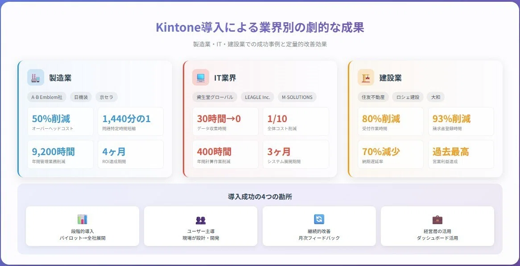Select the A-B Emblem社 company tag
This screenshot has width=520, height=266.
pyautogui.click(x=47, y=97)
